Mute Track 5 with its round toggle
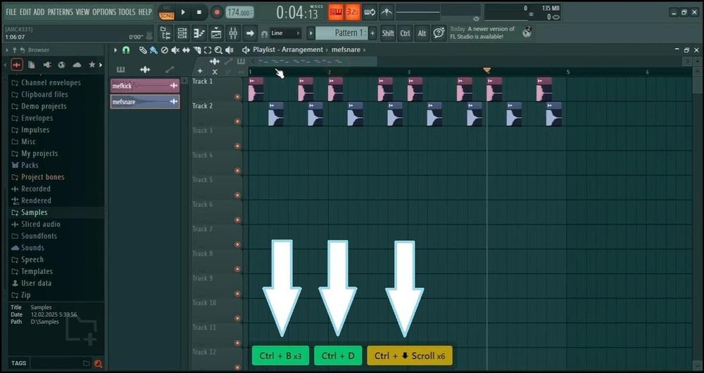Viewport: 704px width, 373px height. 237,195
